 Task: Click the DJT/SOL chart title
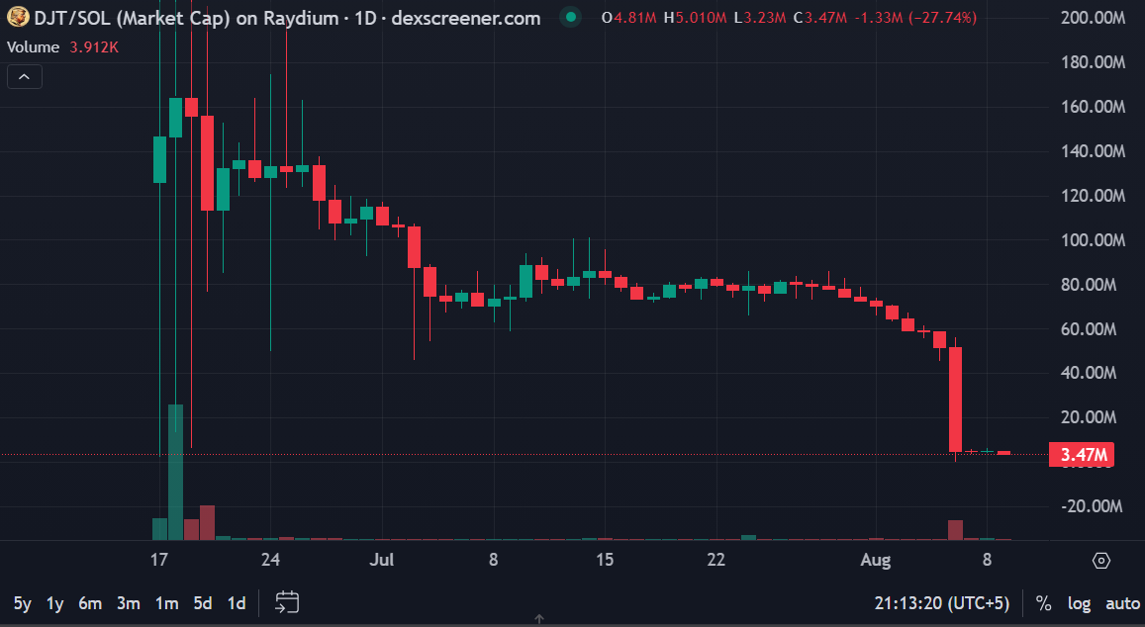(288, 18)
